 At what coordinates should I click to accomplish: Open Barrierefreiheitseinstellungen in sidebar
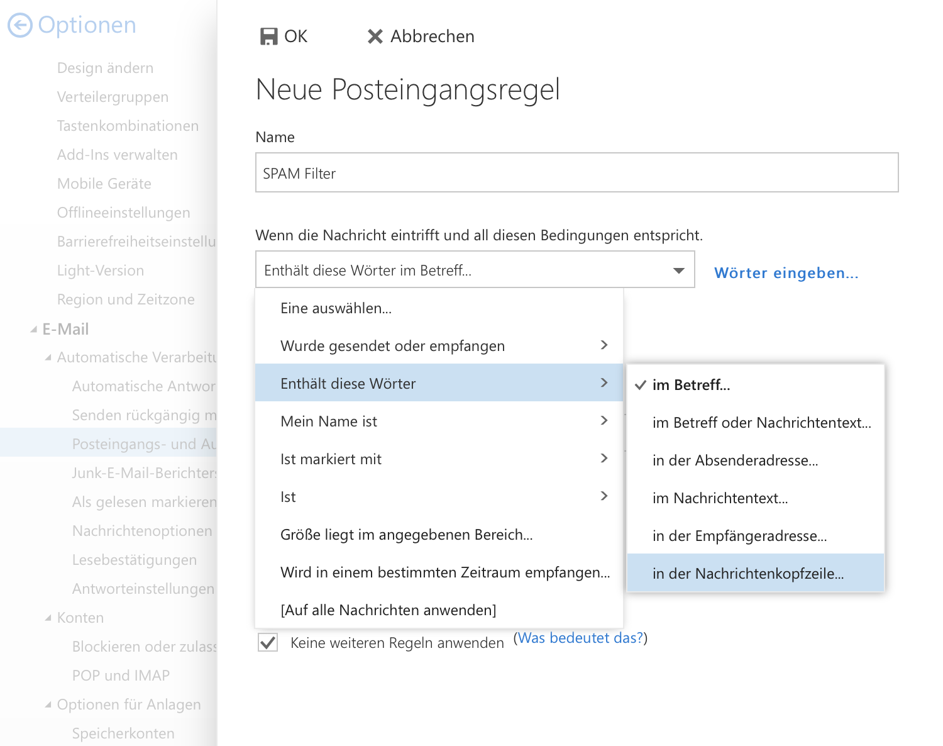(x=136, y=242)
